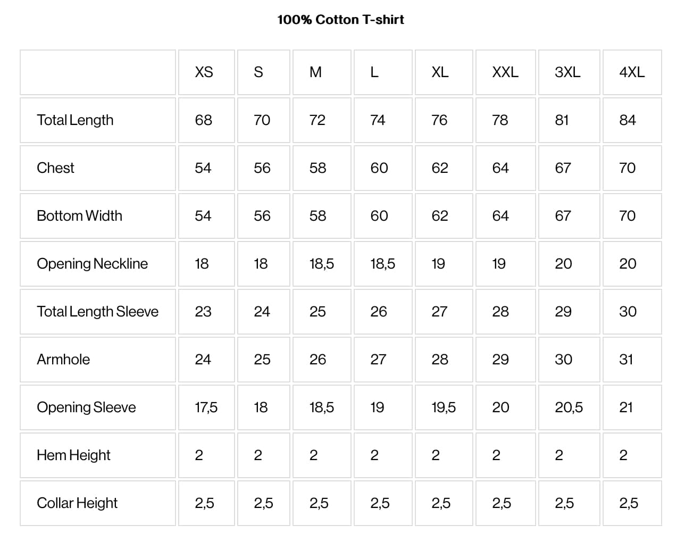Click Total Length value for size M
Image resolution: width=685 pixels, height=533 pixels.
coord(317,120)
